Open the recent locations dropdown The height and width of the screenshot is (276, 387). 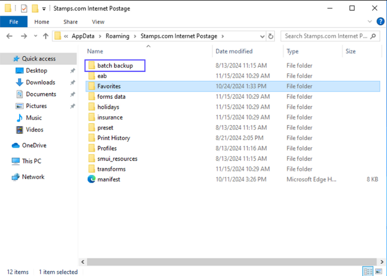pyautogui.click(x=35, y=36)
